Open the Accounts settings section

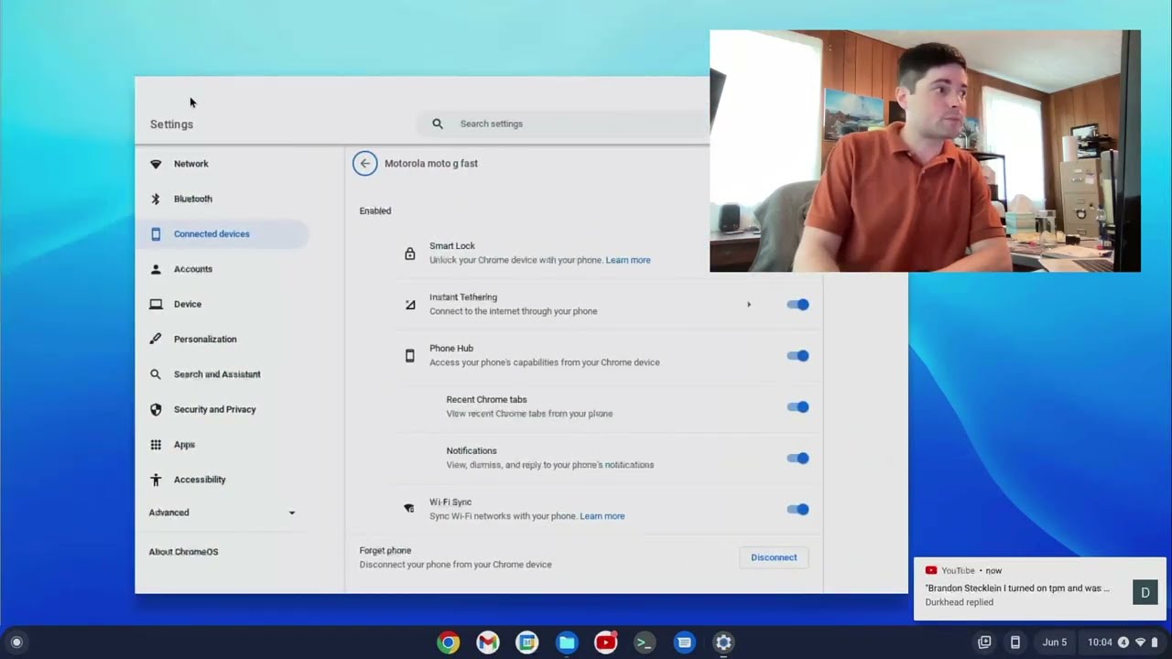(x=222, y=269)
